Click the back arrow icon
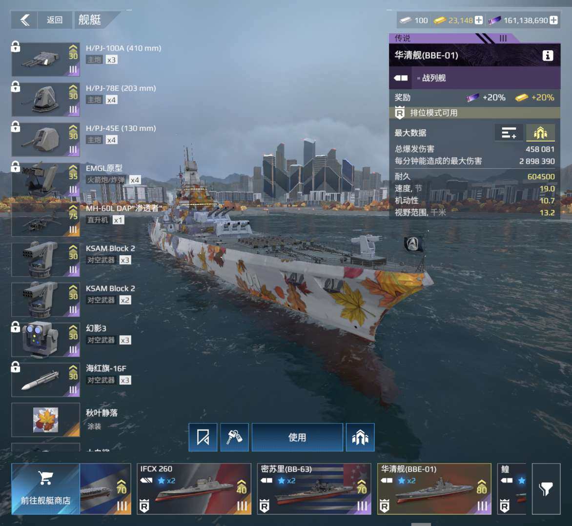 pos(24,20)
